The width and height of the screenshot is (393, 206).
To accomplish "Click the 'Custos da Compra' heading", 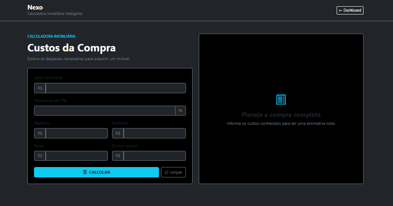I will [x=71, y=48].
